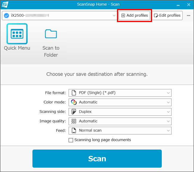Click the blue connected checkmark icon

[7, 16]
